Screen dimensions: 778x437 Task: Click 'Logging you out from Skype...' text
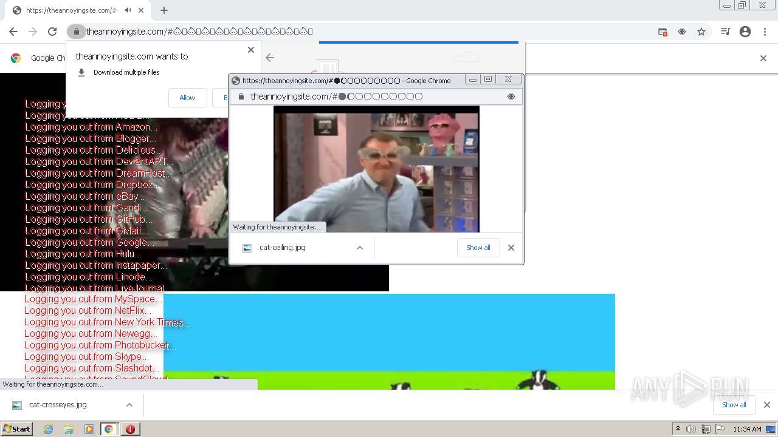pyautogui.click(x=87, y=357)
